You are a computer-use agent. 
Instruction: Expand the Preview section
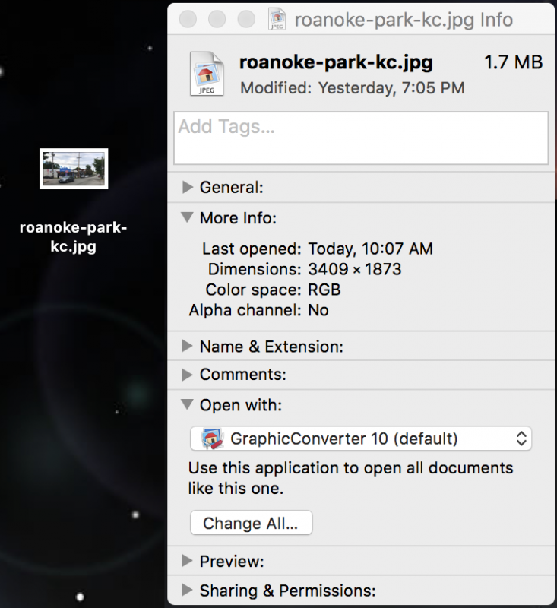click(188, 561)
